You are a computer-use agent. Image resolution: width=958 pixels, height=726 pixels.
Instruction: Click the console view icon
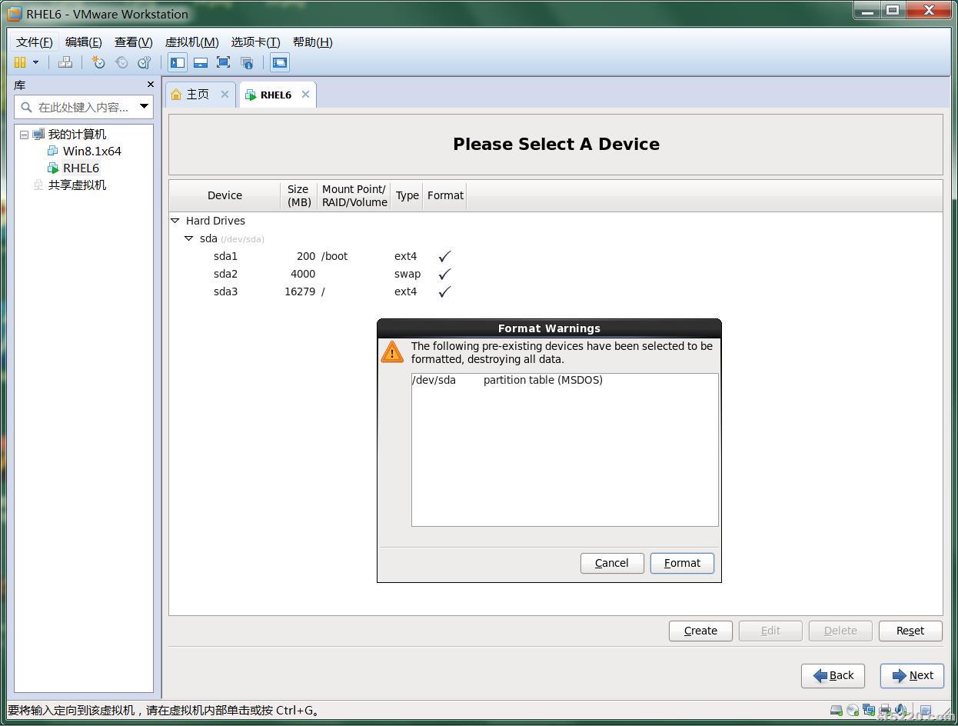[x=280, y=62]
